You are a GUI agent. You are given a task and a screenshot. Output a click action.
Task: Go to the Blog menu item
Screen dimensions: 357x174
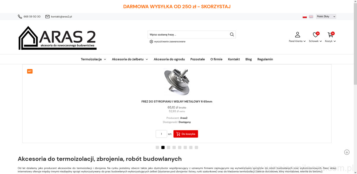[x=249, y=59]
